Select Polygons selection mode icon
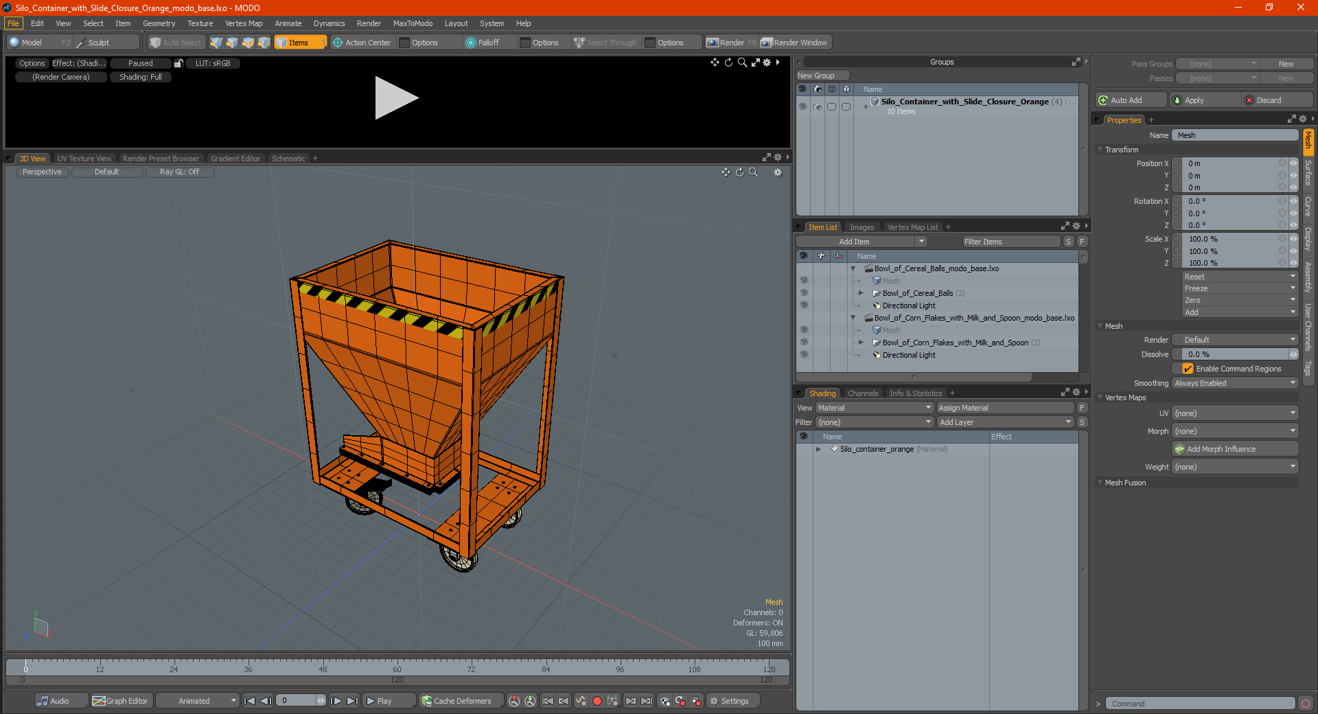The width and height of the screenshot is (1318, 714). [x=248, y=43]
